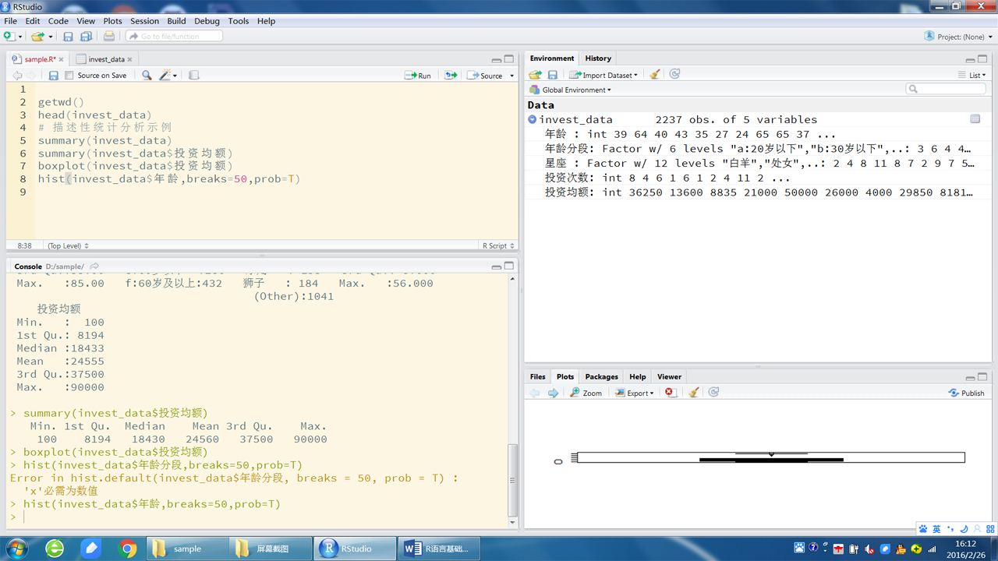Click the Go to file/function field
The image size is (998, 561).
pyautogui.click(x=175, y=37)
